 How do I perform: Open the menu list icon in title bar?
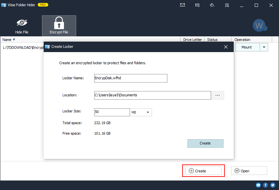pyautogui.click(x=227, y=5)
